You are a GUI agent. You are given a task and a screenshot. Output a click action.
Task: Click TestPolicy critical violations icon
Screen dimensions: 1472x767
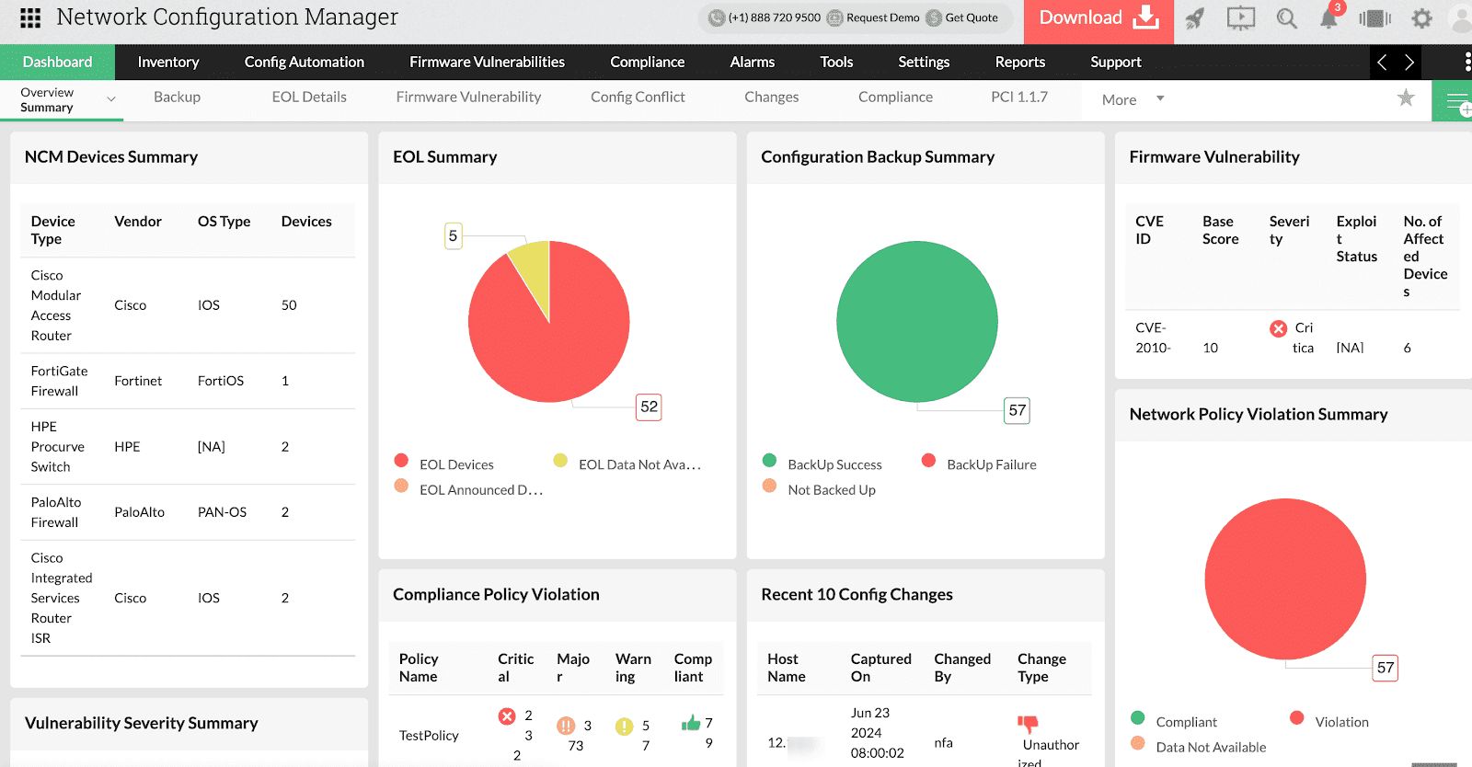pos(507,715)
